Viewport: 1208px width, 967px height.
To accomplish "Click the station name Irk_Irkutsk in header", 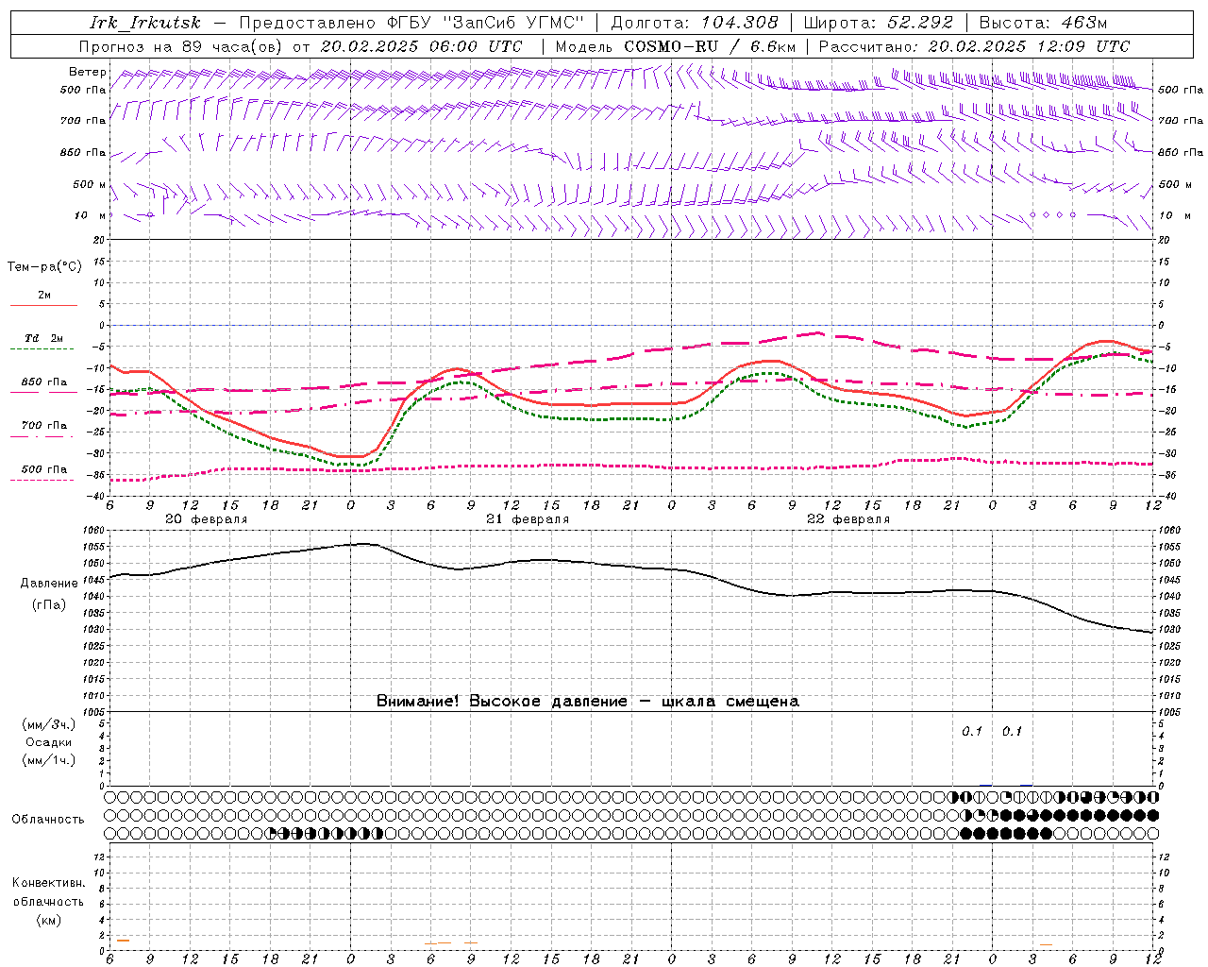I will click(x=144, y=23).
